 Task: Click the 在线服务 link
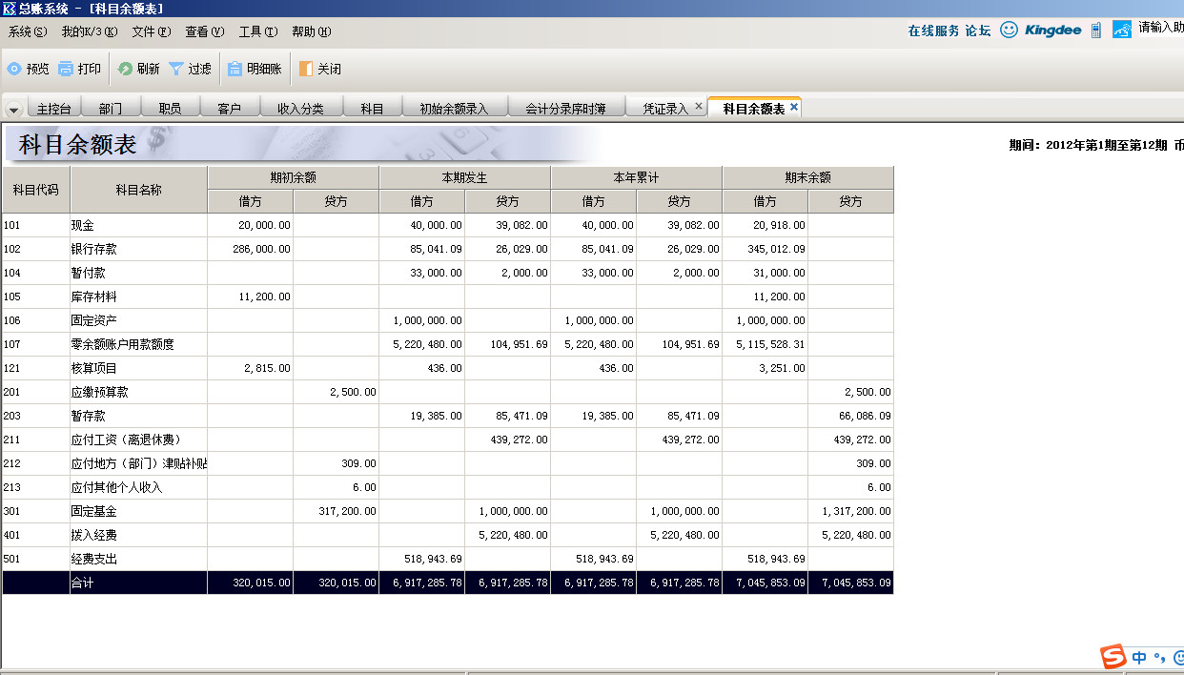coord(933,31)
